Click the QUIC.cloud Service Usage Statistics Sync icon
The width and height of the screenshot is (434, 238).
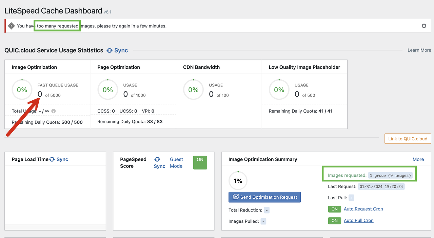110,51
